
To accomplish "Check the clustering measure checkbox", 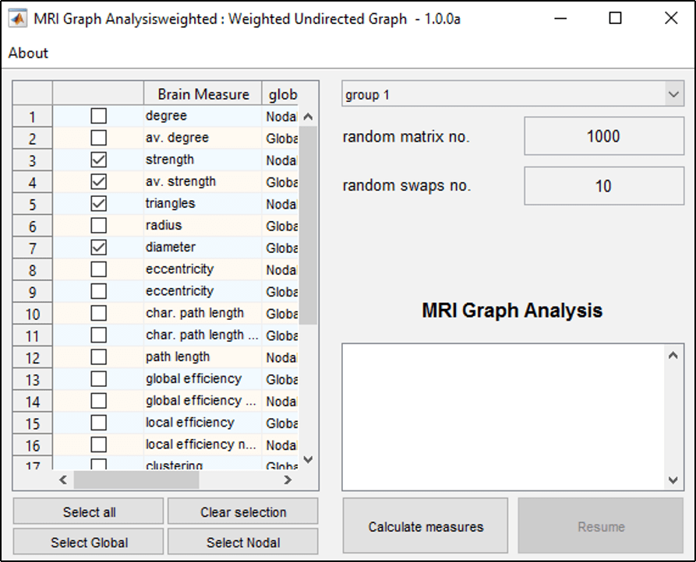I will pos(98,464).
